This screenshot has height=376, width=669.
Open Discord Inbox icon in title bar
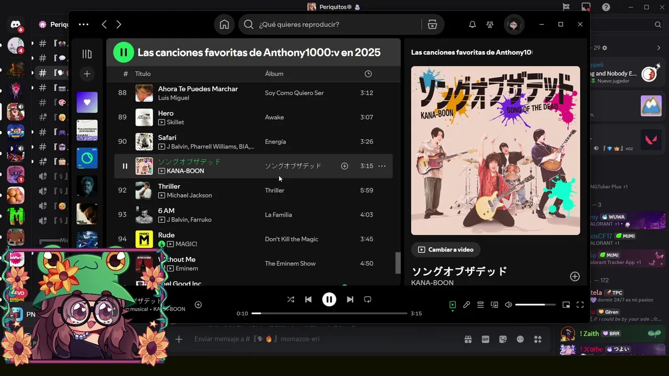point(586,7)
